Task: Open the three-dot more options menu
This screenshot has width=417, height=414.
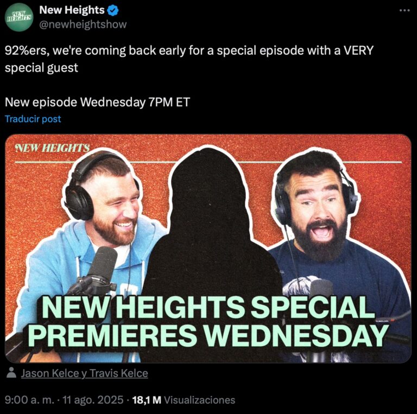Action: click(x=405, y=10)
